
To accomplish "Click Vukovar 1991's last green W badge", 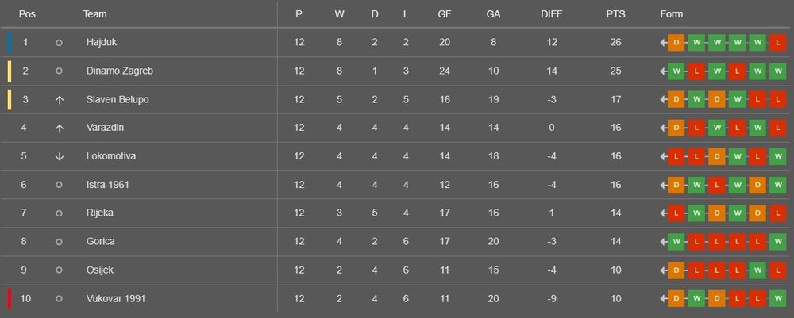I will coord(777,299).
